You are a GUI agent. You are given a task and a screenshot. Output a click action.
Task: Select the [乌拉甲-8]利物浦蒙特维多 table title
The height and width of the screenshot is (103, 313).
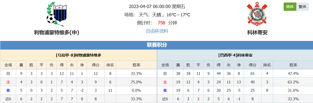tap(78, 55)
